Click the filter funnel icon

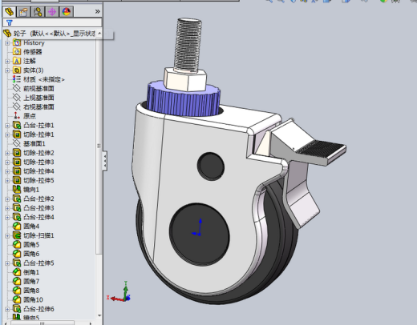point(10,22)
